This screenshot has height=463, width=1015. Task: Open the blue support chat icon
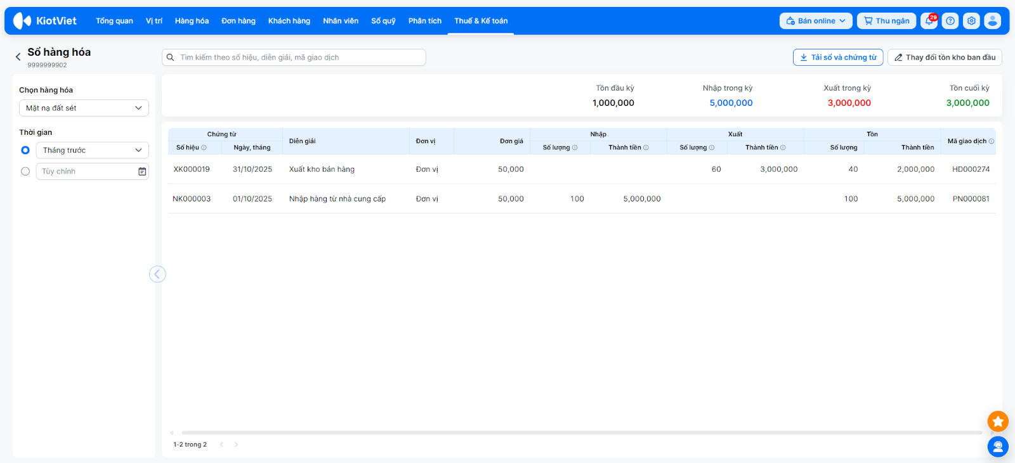point(998,447)
